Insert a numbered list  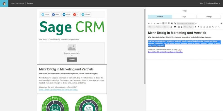(166, 23)
